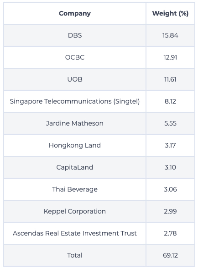This screenshot has width=198, height=269.
Task: Select Ascendas Real Estate Investment Trust
Action: coord(75,233)
